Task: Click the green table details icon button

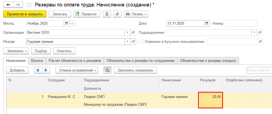Action: (x=107, y=70)
